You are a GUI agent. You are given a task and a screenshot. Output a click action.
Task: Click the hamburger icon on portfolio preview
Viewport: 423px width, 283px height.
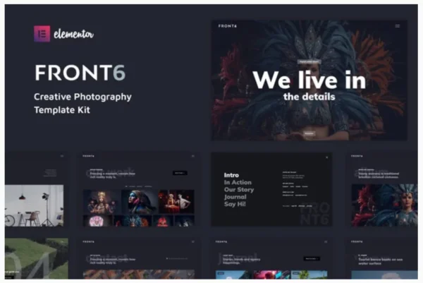[x=193, y=156]
